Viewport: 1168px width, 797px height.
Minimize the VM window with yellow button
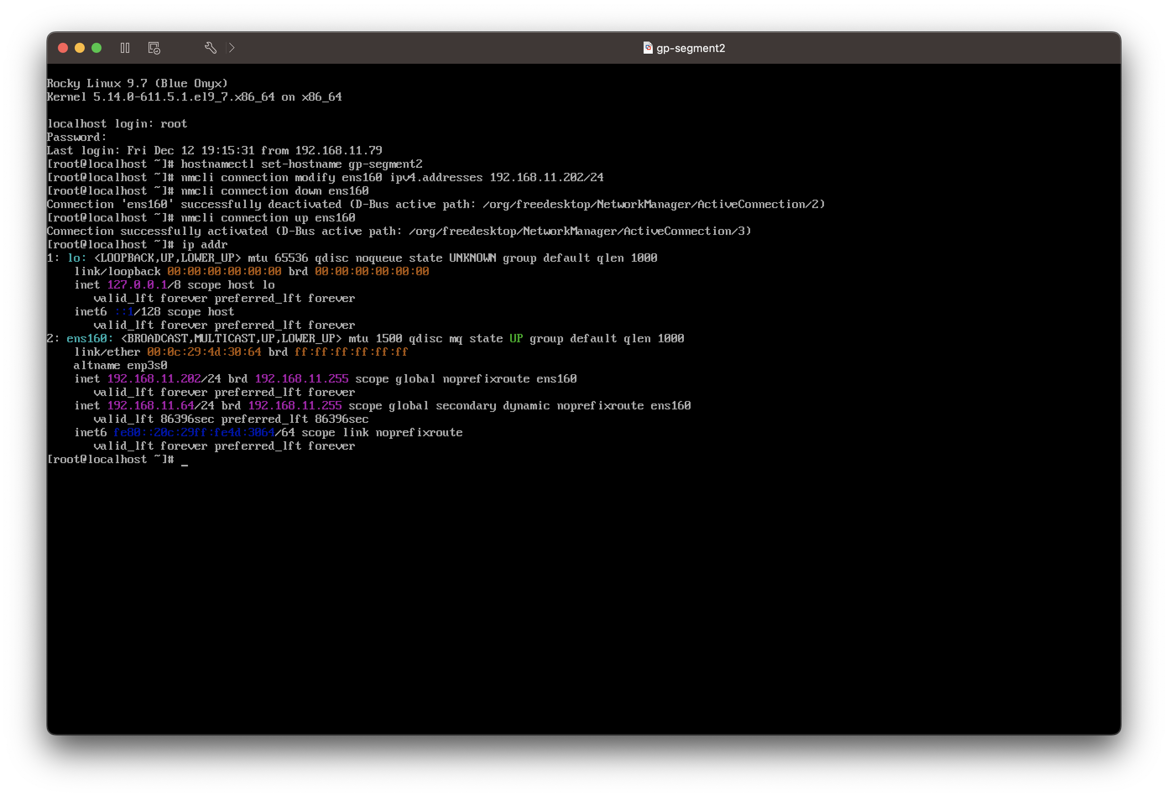coord(79,48)
